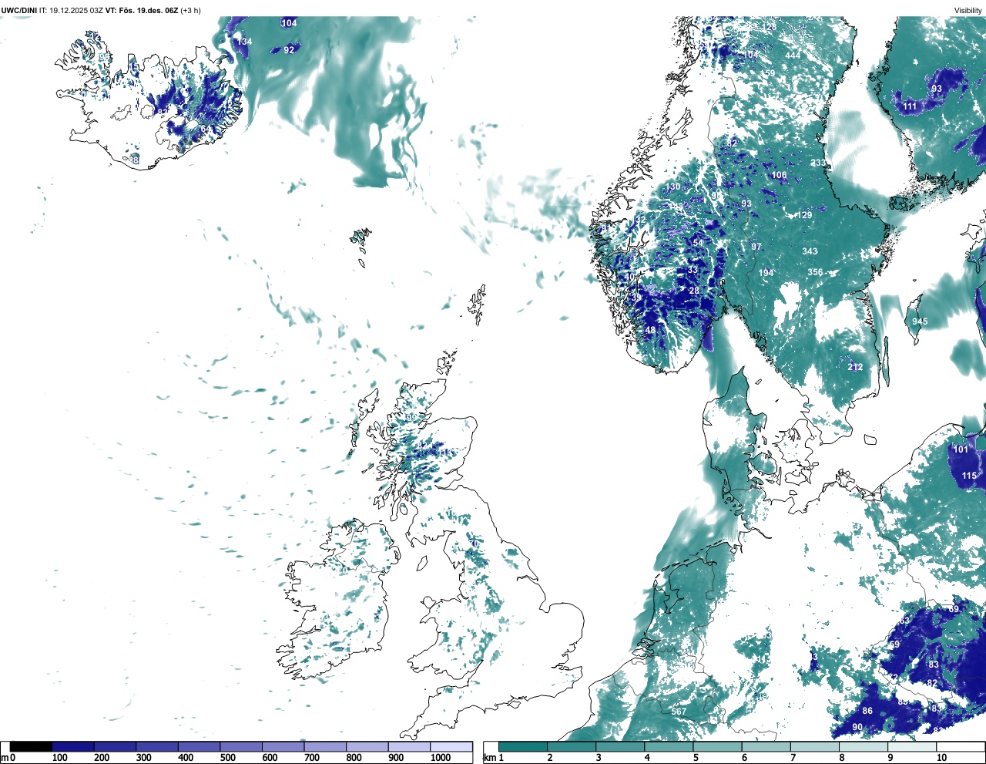
Task: Click the '444' visibility value in the north
Action: (793, 56)
